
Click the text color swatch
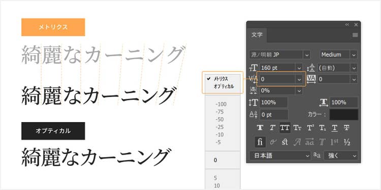(x=343, y=115)
